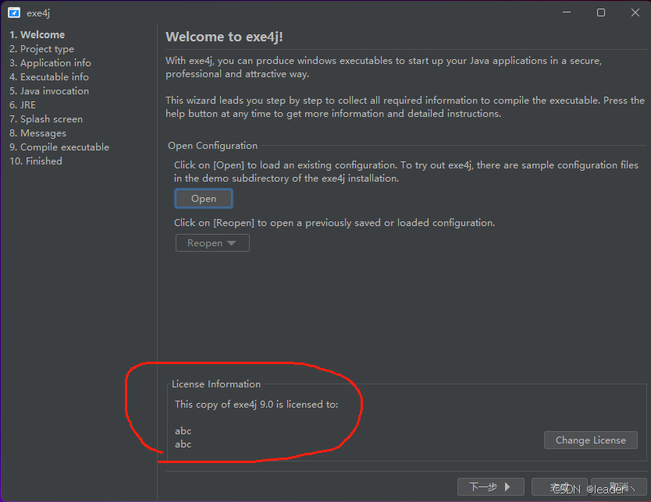Image resolution: width=651 pixels, height=502 pixels.
Task: Jump to 4. Executable info step
Action: 49,77
